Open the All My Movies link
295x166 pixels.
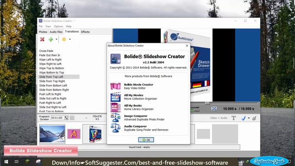[x=134, y=95]
